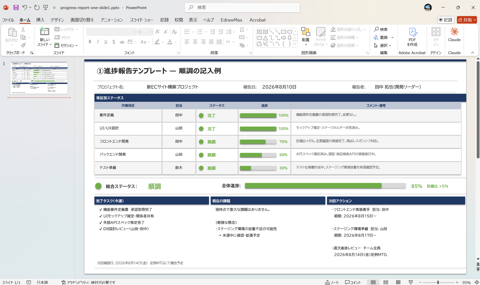This screenshot has height=285, width=480.
Task: Toggle the Record (記録) button top right
Action: [x=446, y=20]
